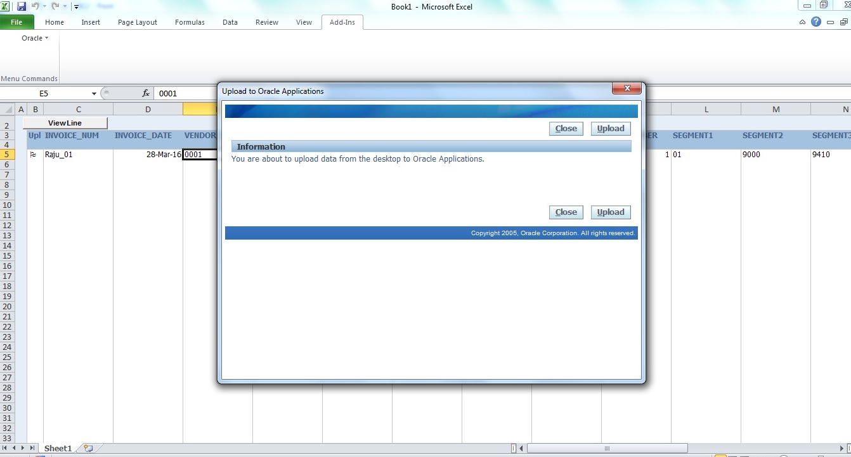Click the previous sheet navigation arrow

14,448
